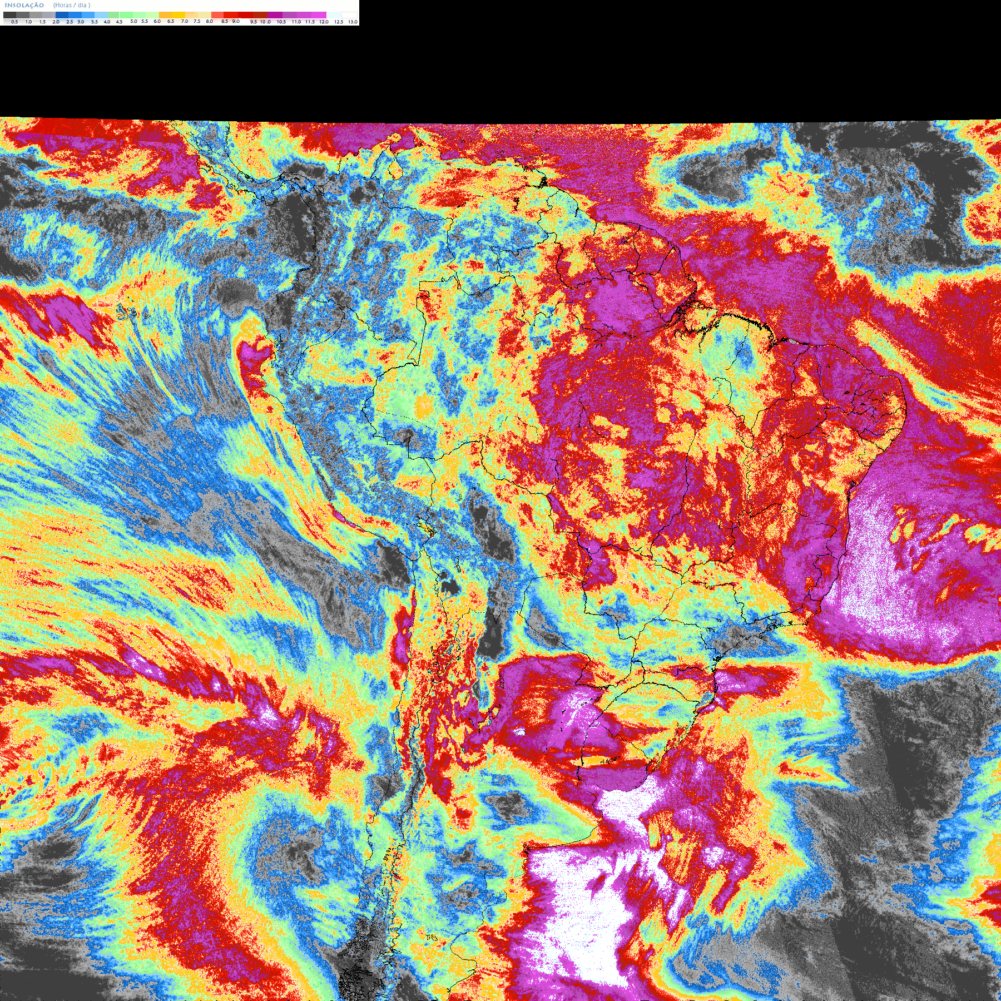Click the 2.0 legend value

pyautogui.click(x=56, y=22)
